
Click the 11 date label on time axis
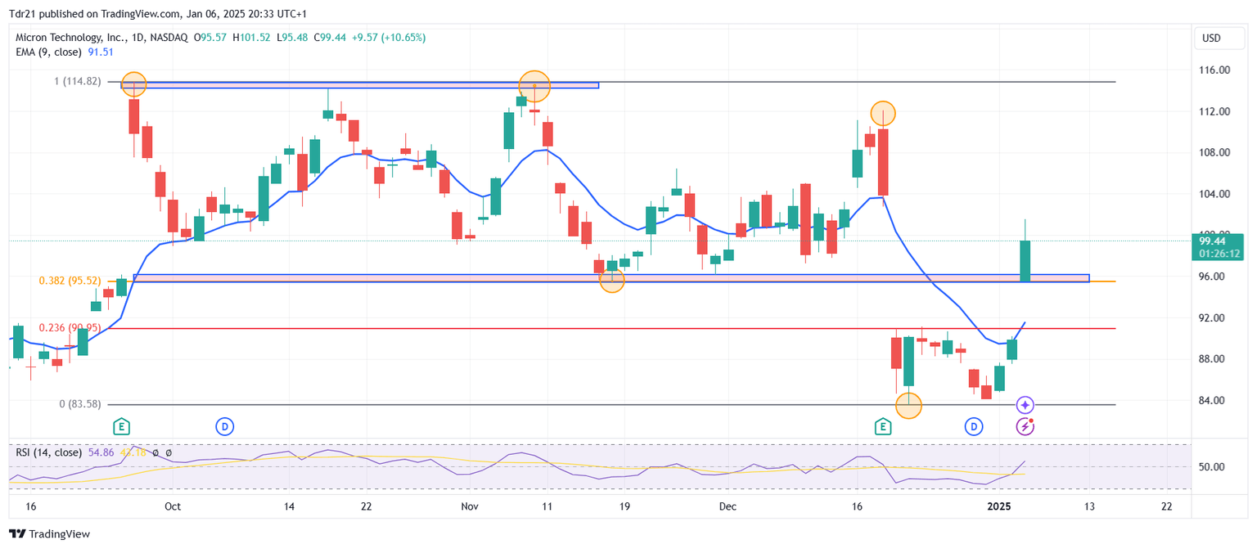[547, 506]
